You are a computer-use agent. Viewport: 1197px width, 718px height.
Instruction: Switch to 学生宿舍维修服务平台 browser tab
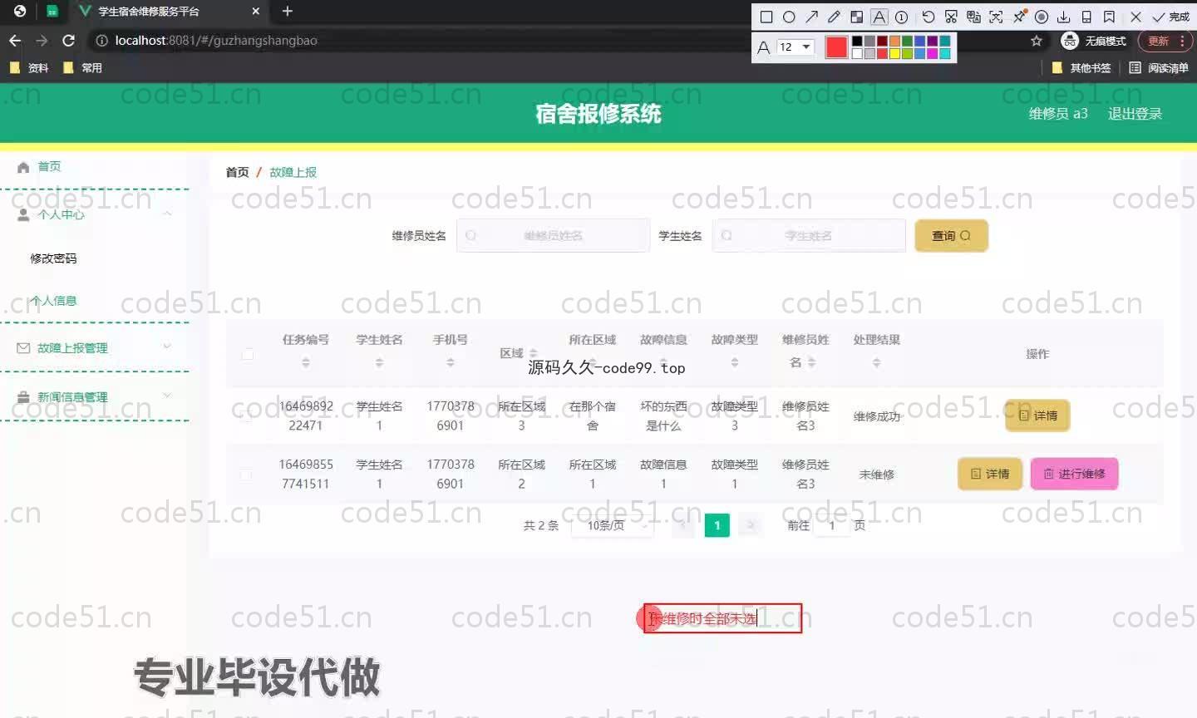pyautogui.click(x=170, y=12)
